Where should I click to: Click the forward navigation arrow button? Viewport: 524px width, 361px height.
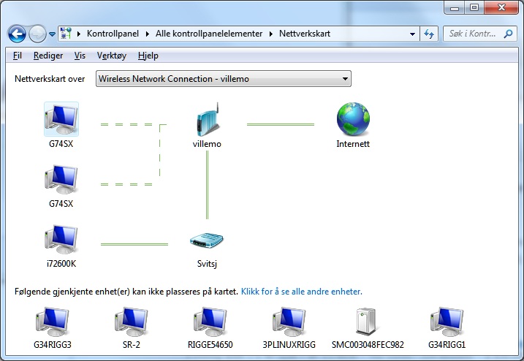tap(37, 34)
